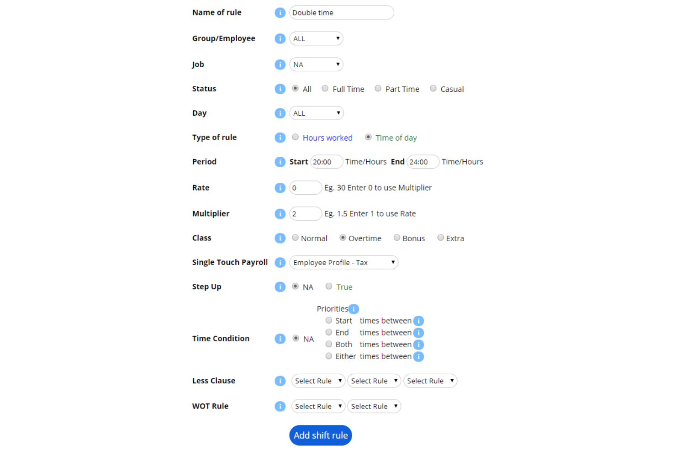Image resolution: width=676 pixels, height=451 pixels.
Task: Click the Rate input box
Action: click(306, 188)
